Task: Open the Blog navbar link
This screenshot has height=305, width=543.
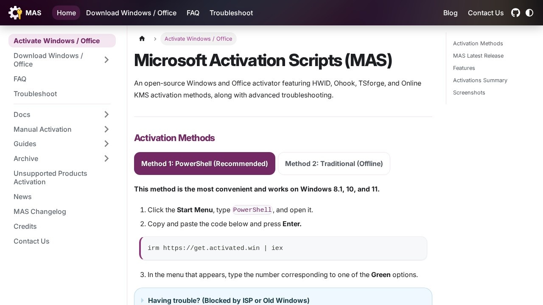Action: 451,13
